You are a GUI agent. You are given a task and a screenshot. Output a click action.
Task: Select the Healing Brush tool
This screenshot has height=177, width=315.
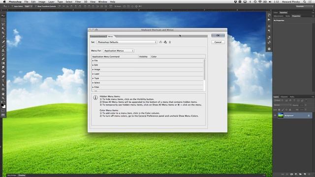pyautogui.click(x=3, y=42)
